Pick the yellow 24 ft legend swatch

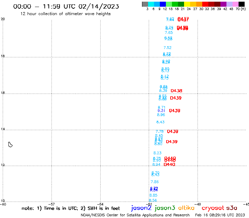coord(187,4)
